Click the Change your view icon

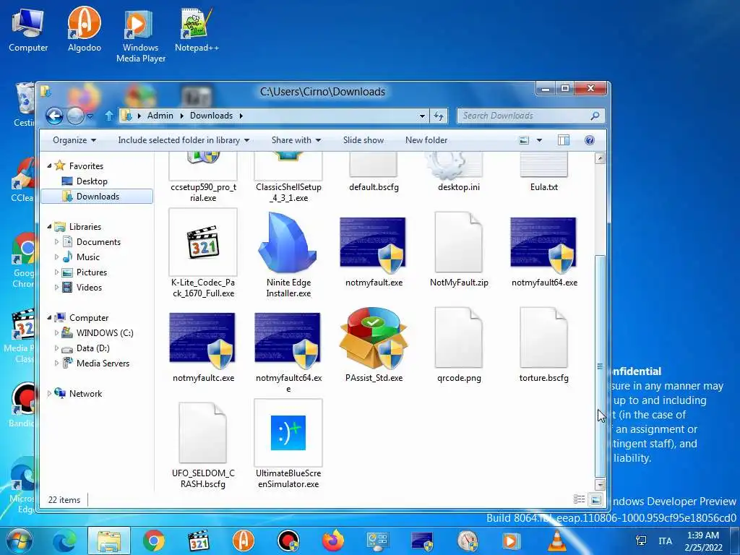pyautogui.click(x=524, y=140)
